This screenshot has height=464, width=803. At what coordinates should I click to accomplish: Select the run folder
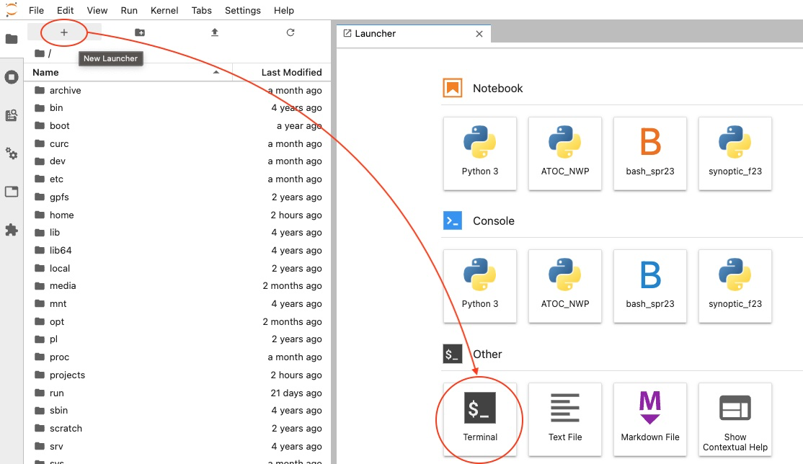178,393
